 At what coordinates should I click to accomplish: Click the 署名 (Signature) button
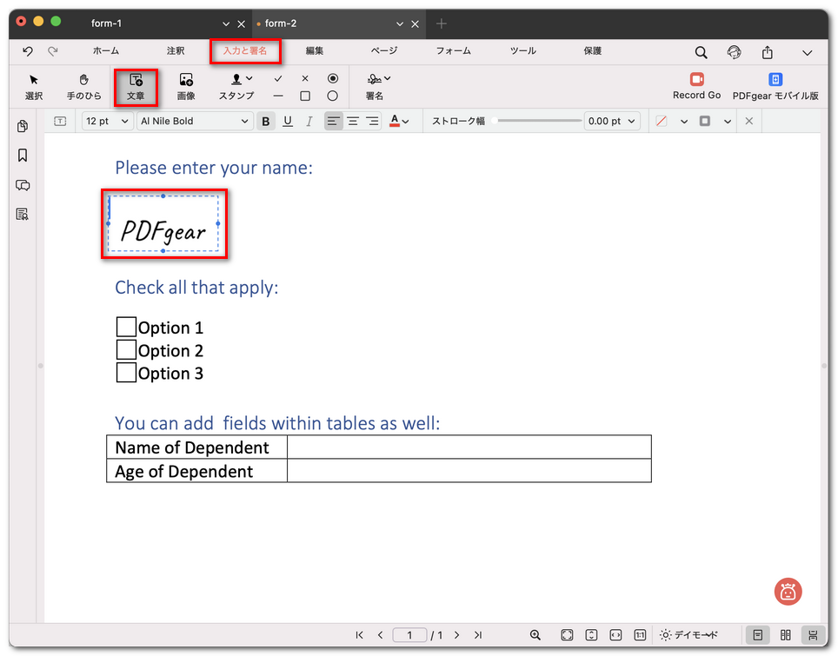point(375,87)
